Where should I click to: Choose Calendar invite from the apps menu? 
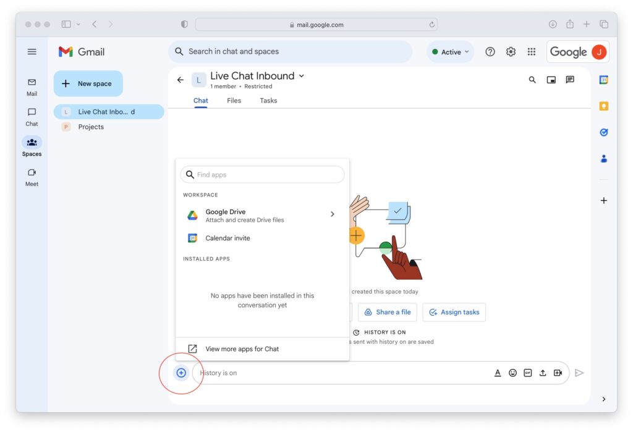click(262, 238)
